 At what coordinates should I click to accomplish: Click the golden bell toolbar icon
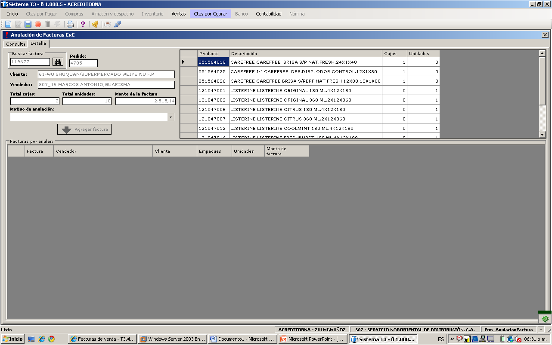tap(95, 24)
